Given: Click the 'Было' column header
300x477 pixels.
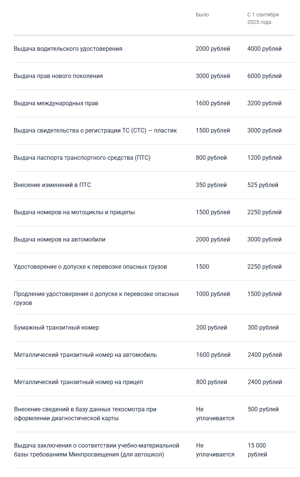Looking at the screenshot, I should tap(202, 15).
